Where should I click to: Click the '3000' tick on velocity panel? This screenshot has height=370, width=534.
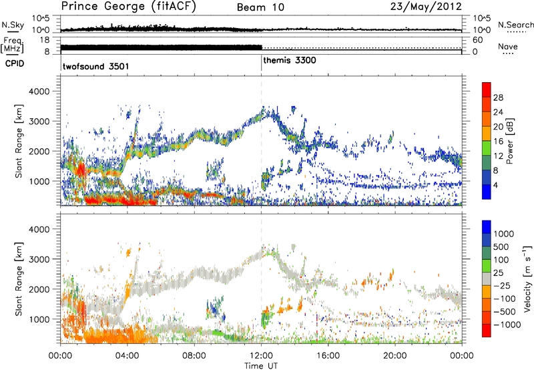[x=39, y=259]
